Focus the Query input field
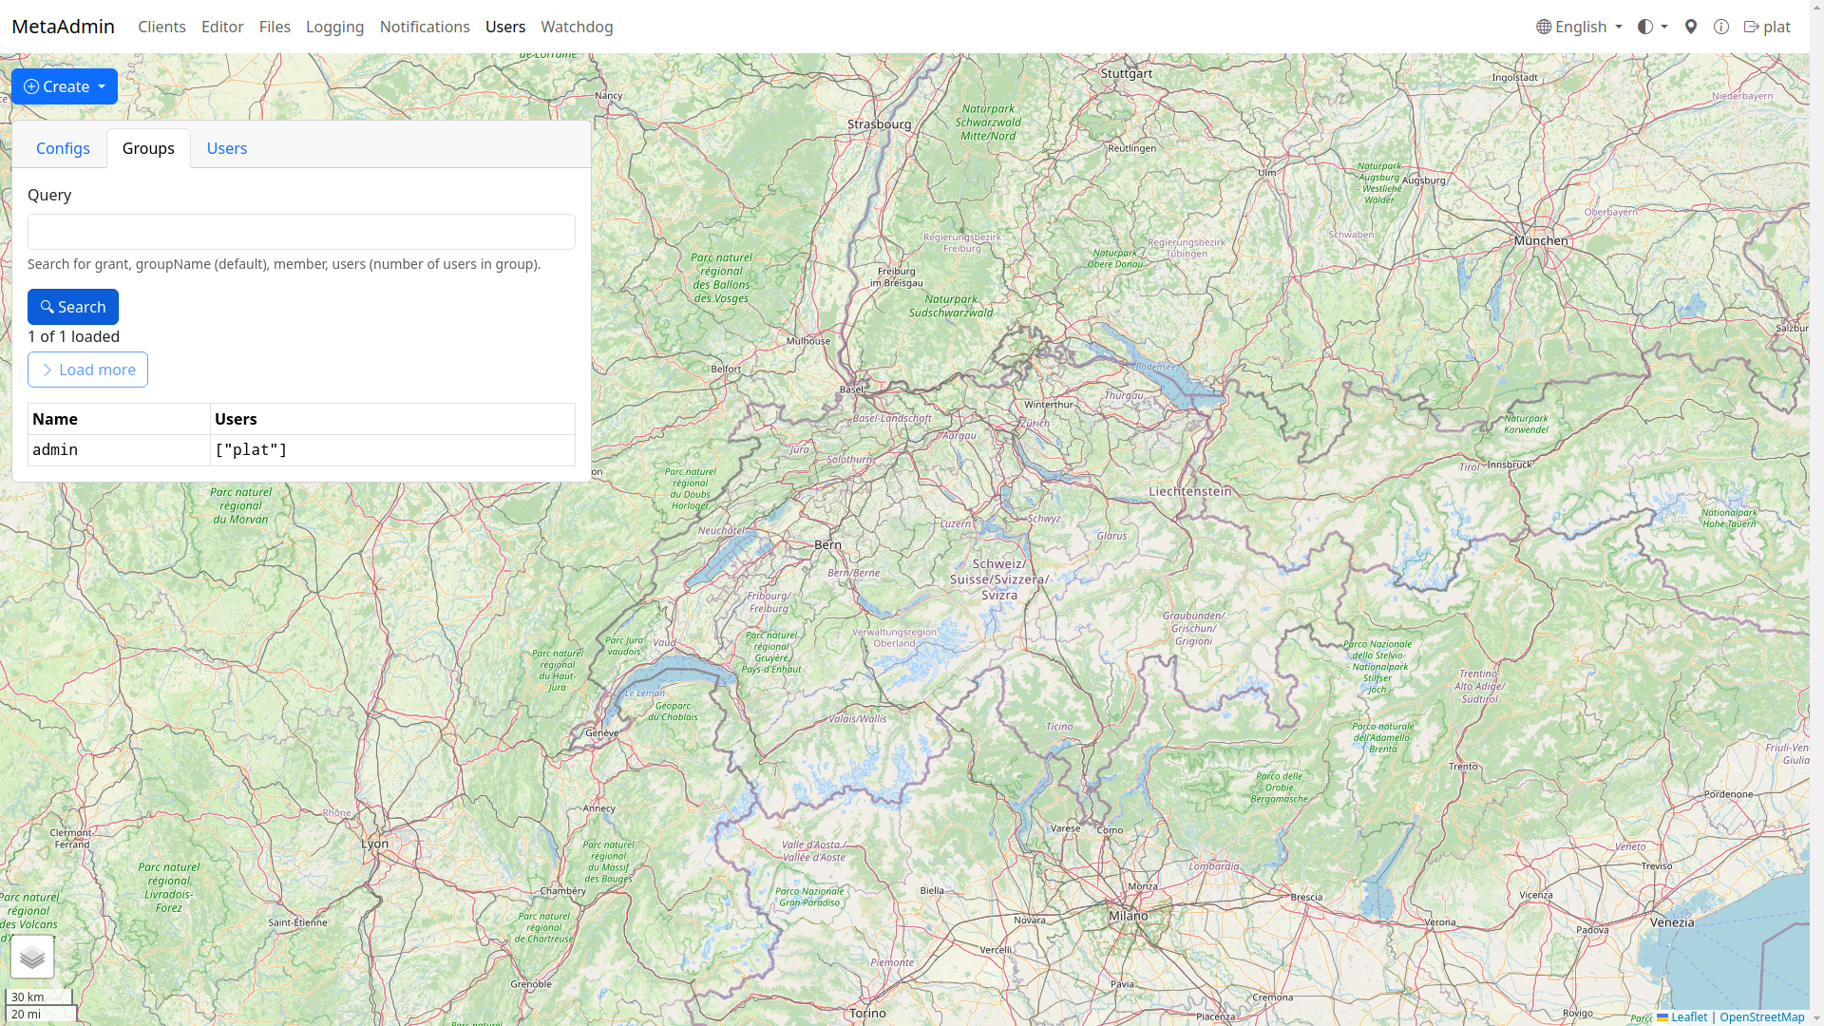1824x1026 pixels. 301,232
